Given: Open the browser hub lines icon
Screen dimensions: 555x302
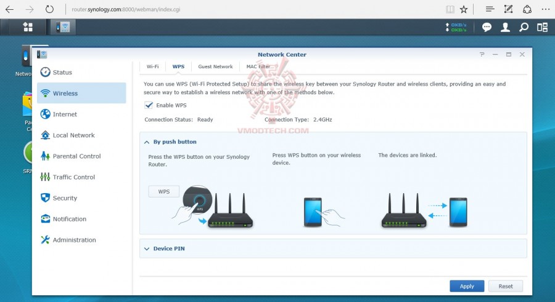Looking at the screenshot, I should pos(490,9).
